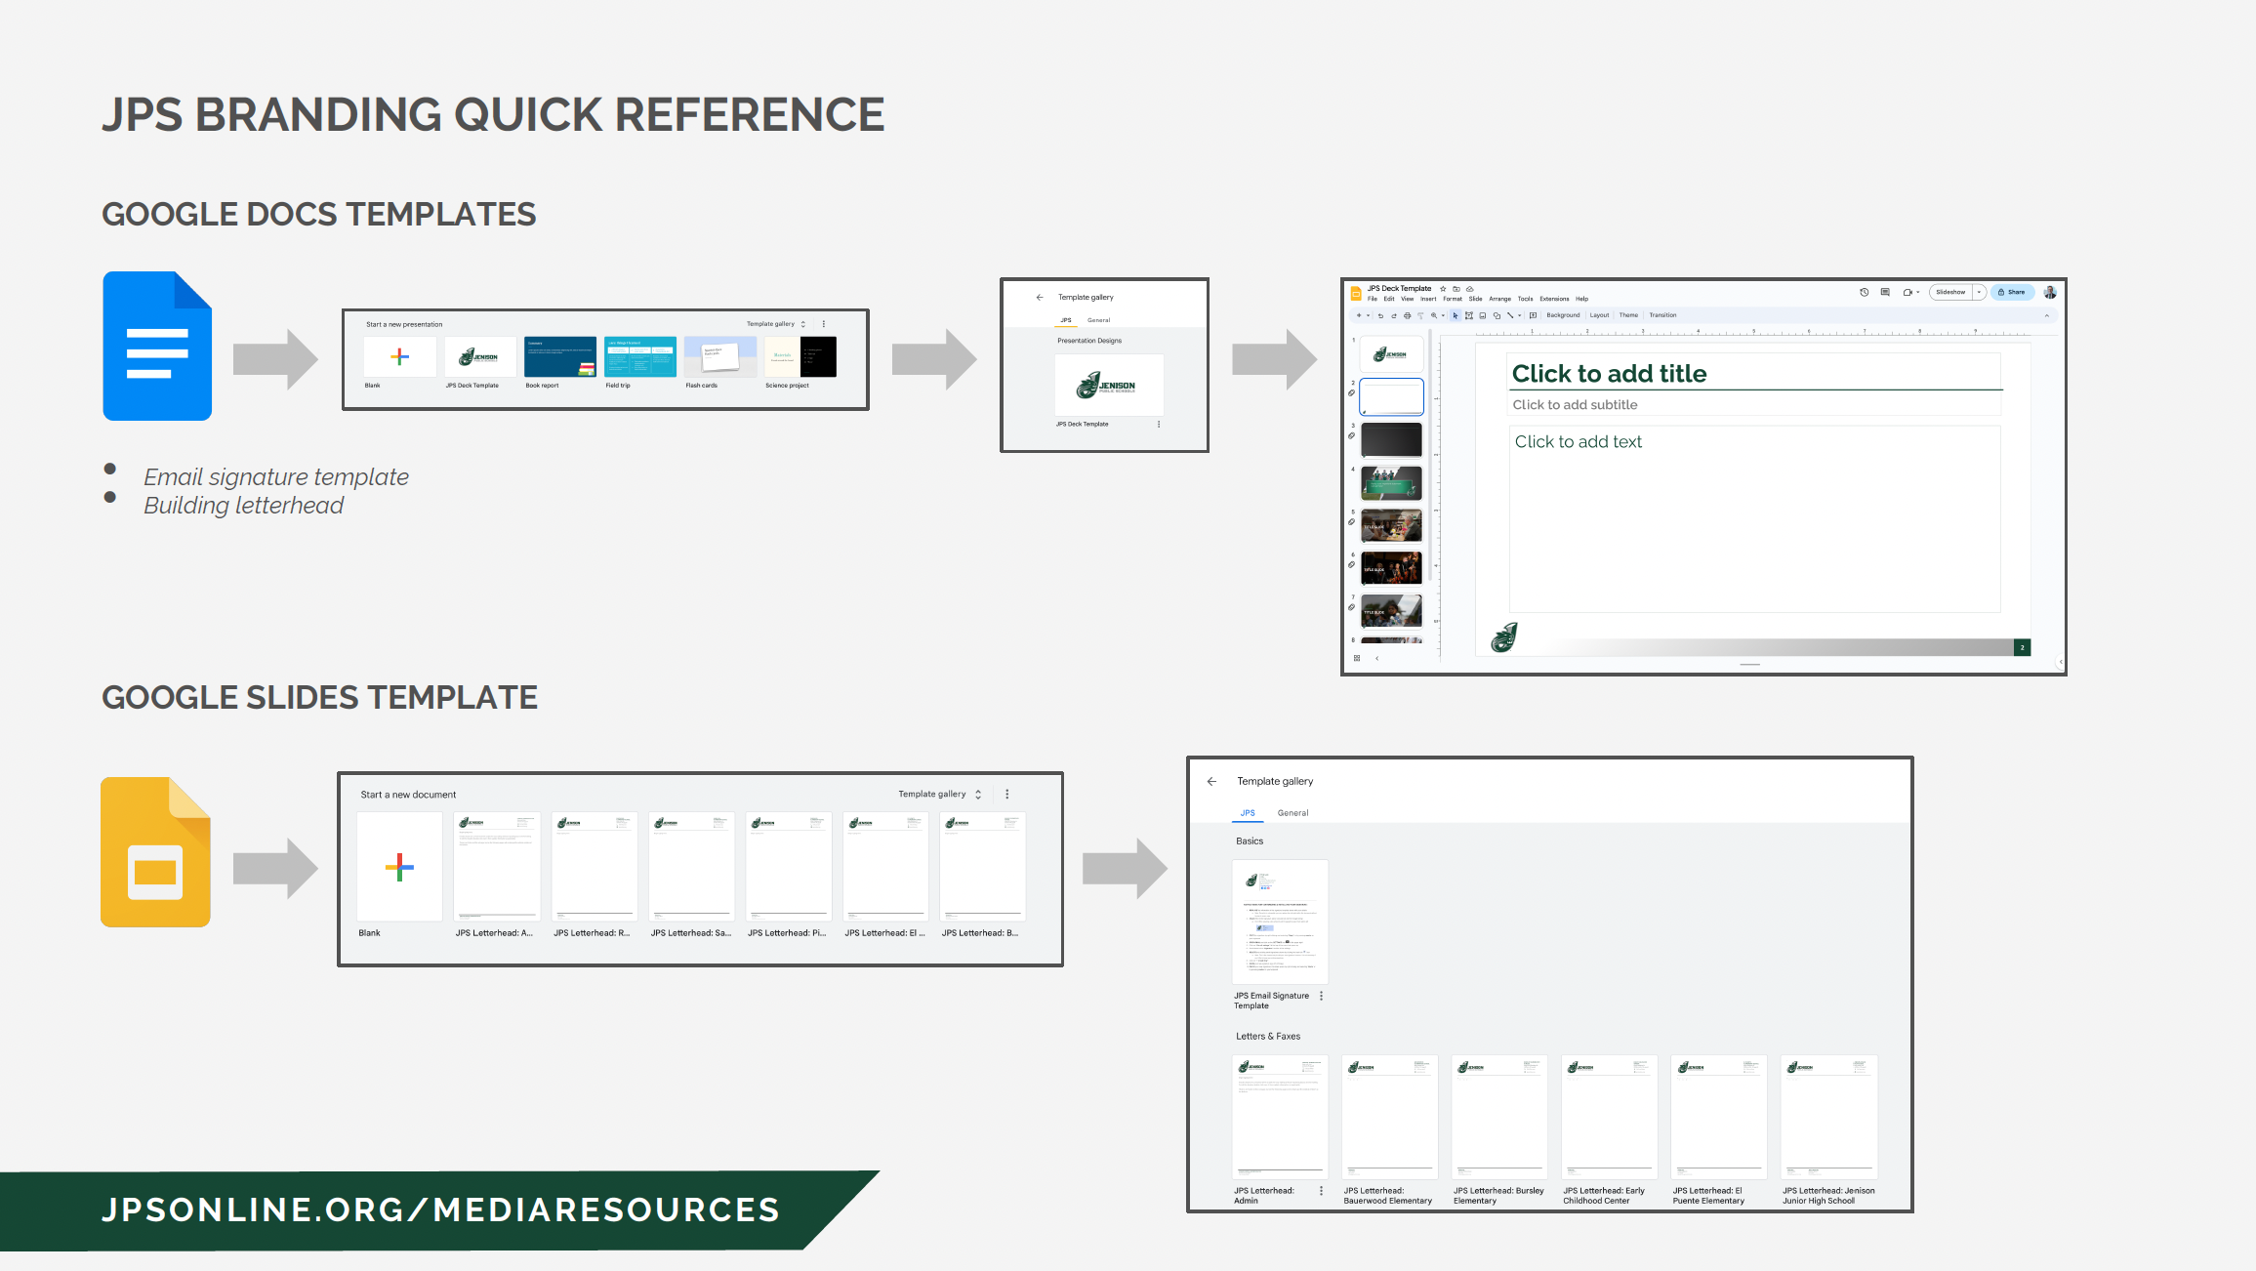Click the move-to-folder icon beside the deck title
Screen dimensions: 2256x1271
pos(1456,289)
